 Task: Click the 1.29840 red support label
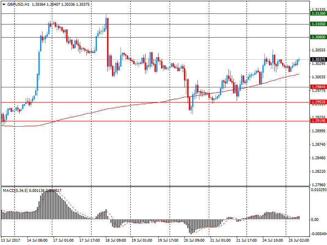[318, 87]
